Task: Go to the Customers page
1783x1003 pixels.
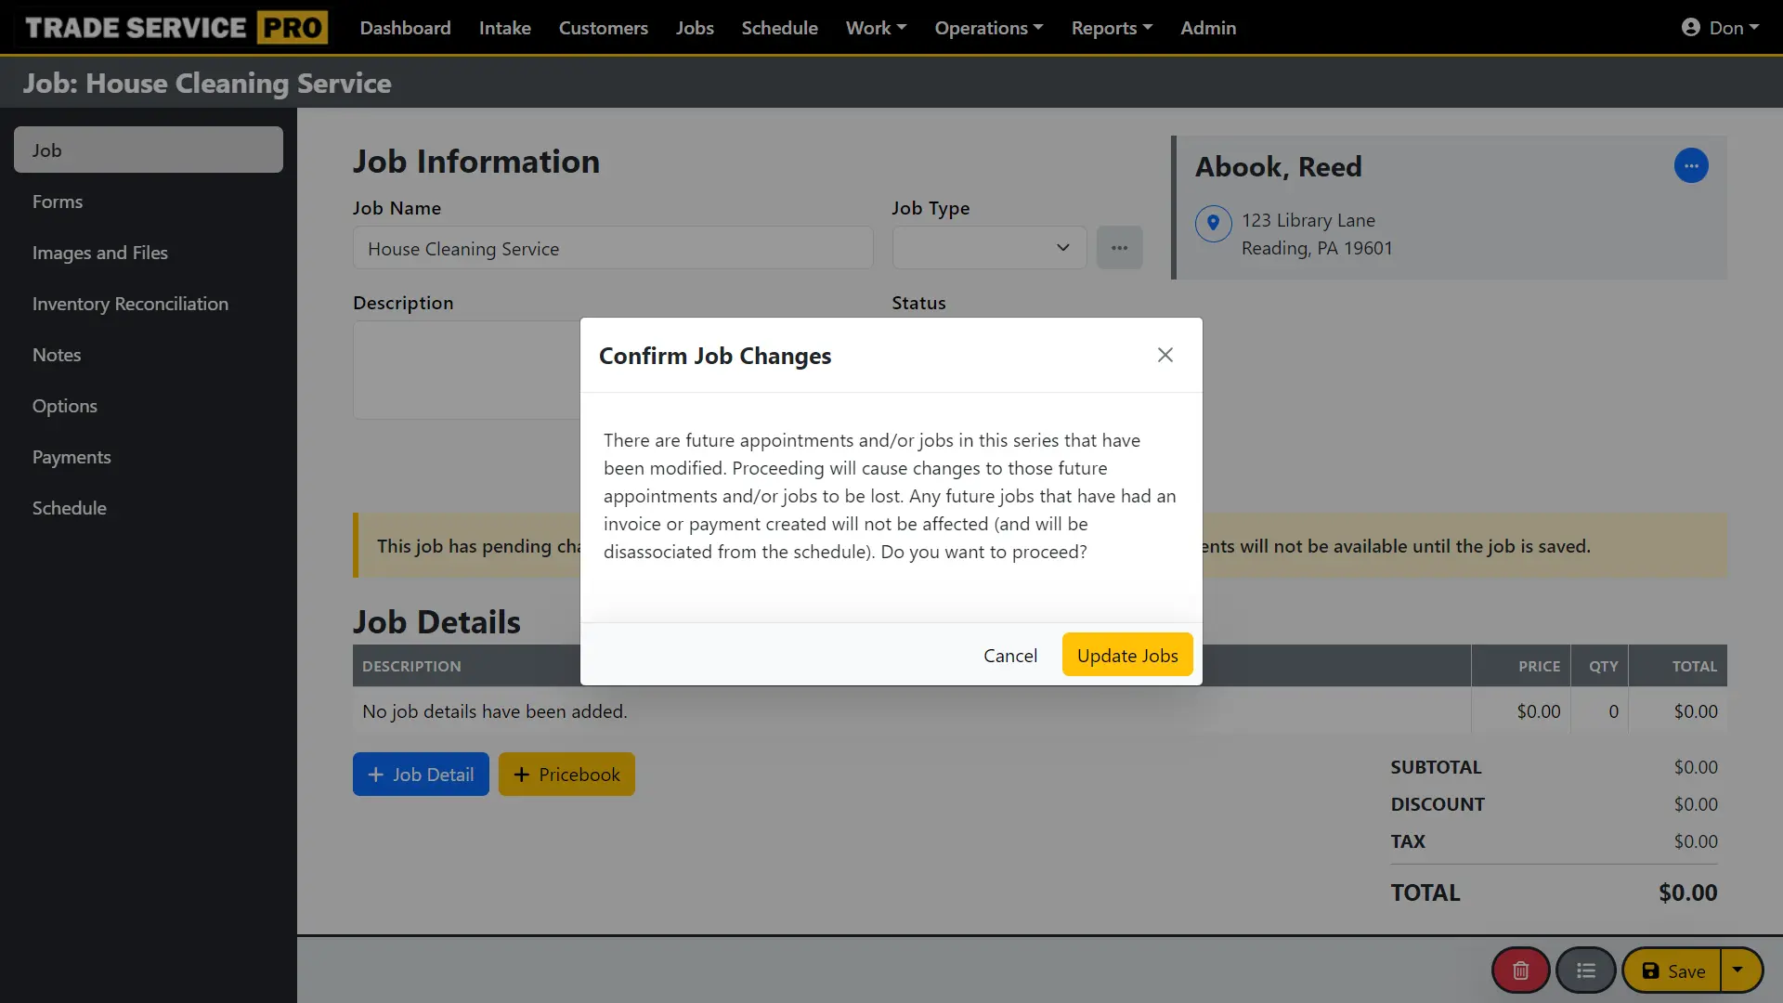Action: coord(603,28)
